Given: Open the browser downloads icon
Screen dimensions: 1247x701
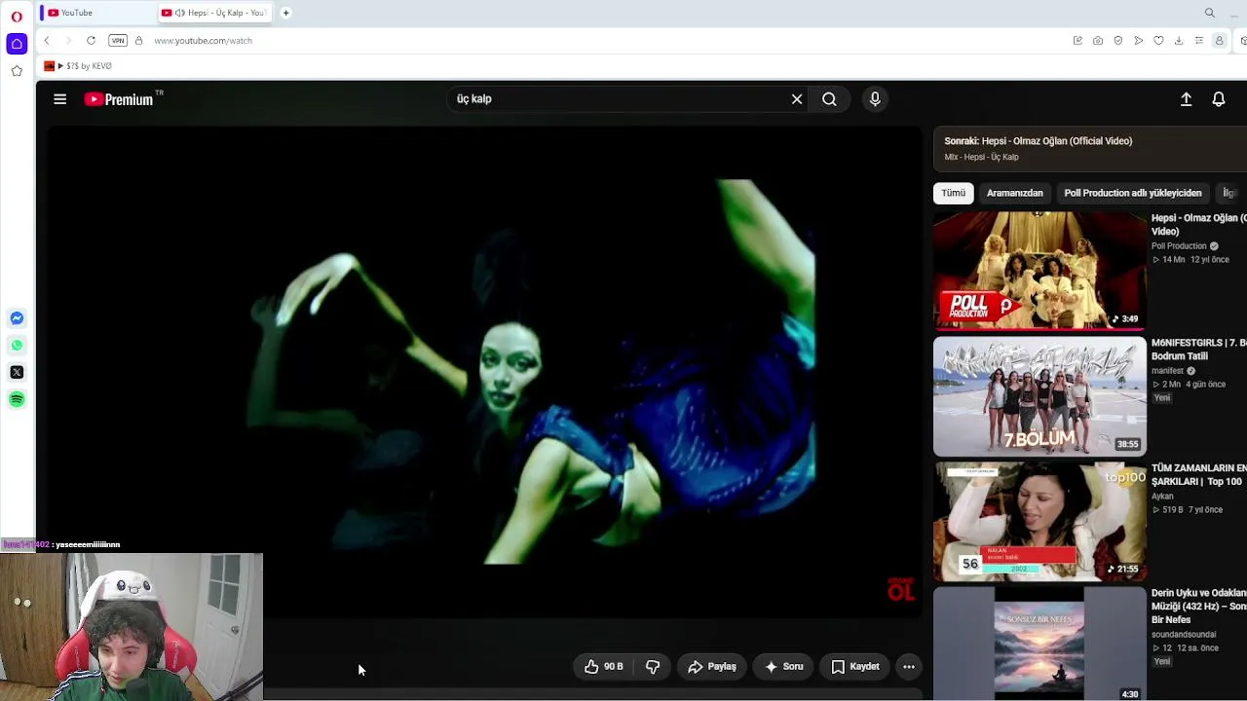Looking at the screenshot, I should pos(1179,41).
